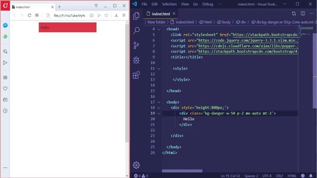This screenshot has width=317, height=178.
Task: Open History clock in Opera sidebar
Action: coord(5,111)
